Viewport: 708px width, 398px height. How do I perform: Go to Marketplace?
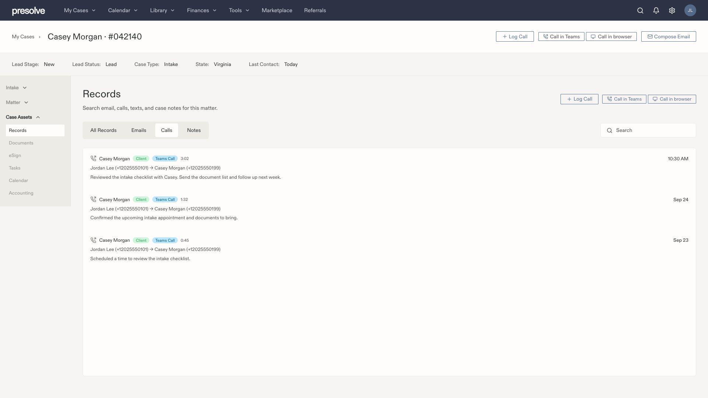coord(277,10)
